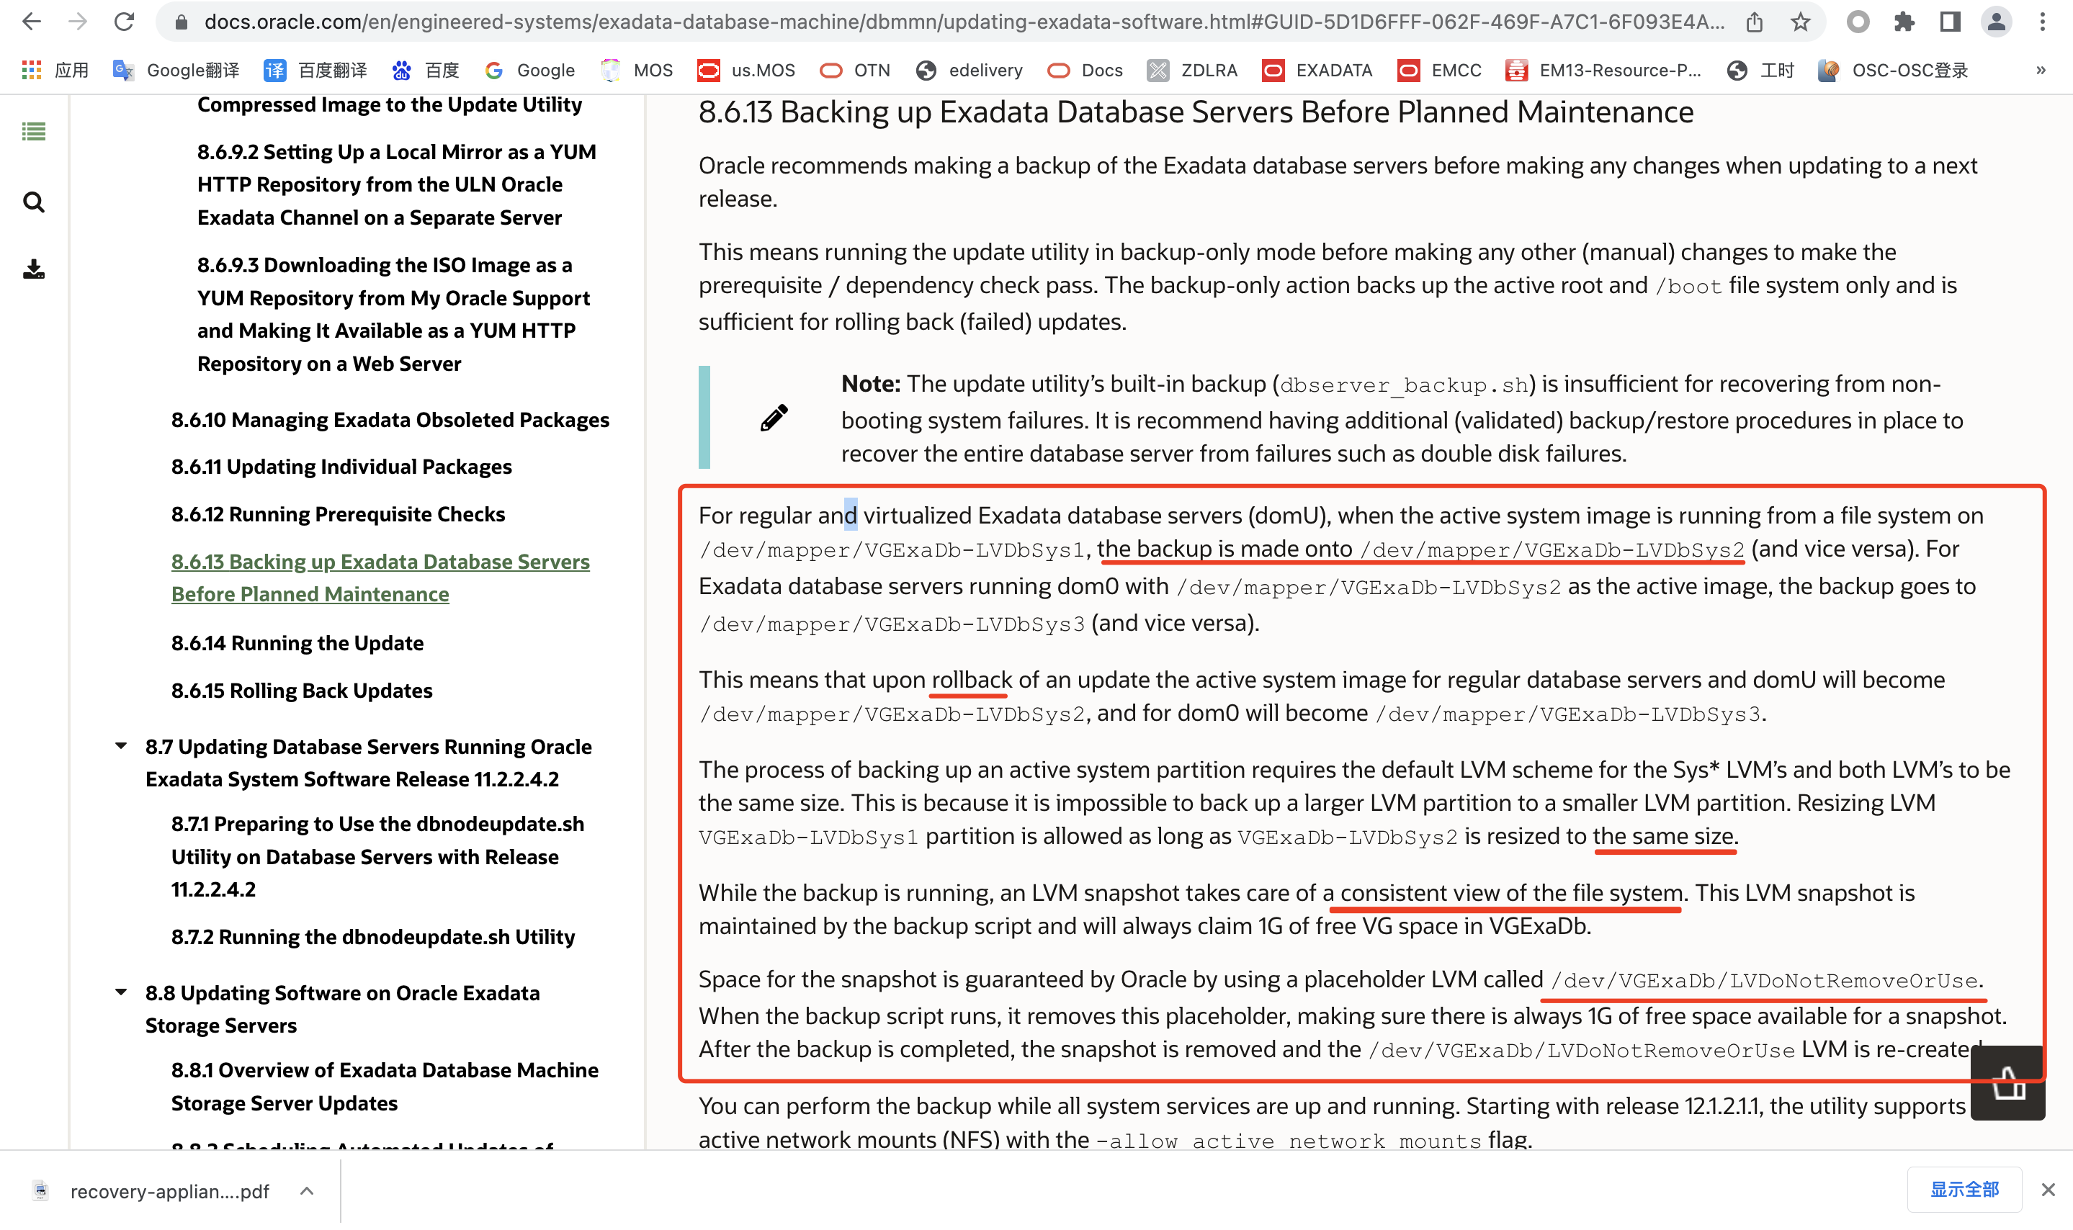The height and width of the screenshot is (1230, 2073).
Task: Collapse section 8.7 Updating Database Servers
Action: point(121,746)
